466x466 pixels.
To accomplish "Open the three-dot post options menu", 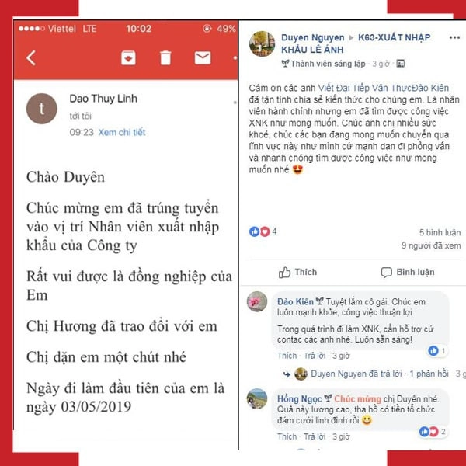I will tap(454, 37).
